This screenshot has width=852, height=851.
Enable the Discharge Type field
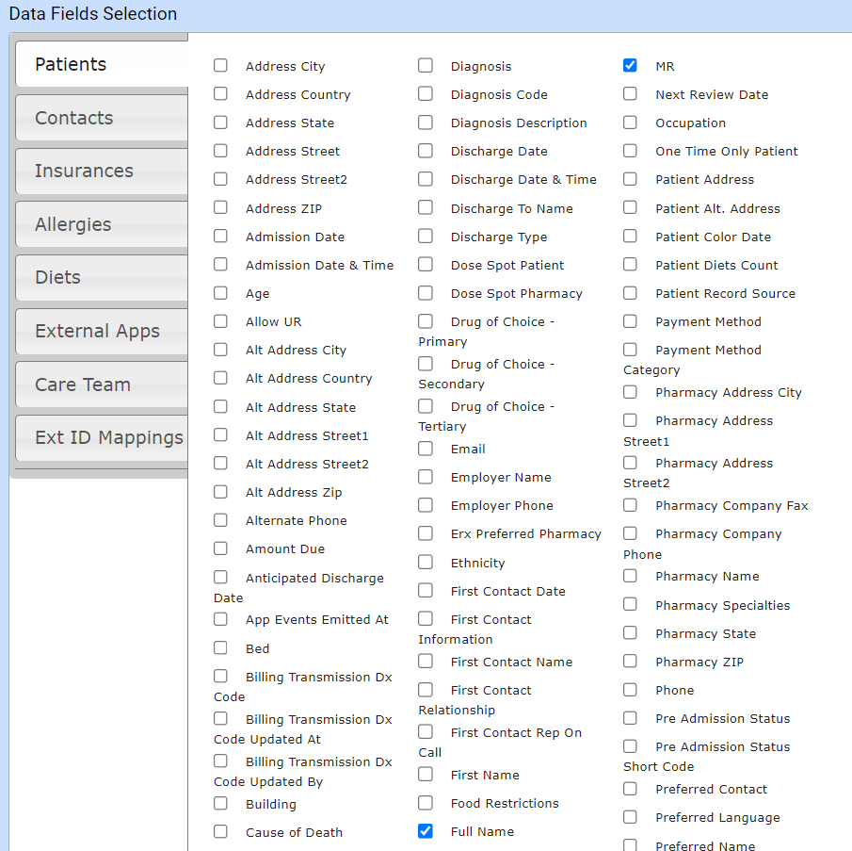[x=426, y=236]
